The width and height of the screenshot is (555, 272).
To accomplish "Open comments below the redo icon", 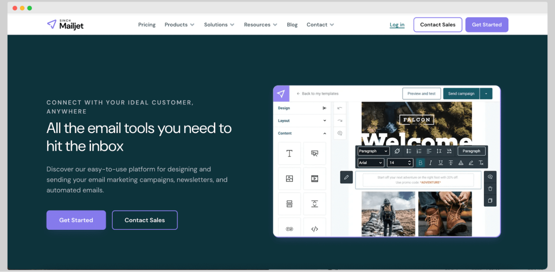I will (x=340, y=133).
